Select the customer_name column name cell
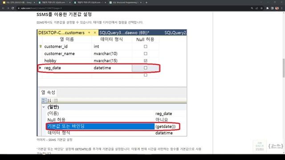Image resolution: width=285 pixels, height=160 pixels. tap(67, 53)
